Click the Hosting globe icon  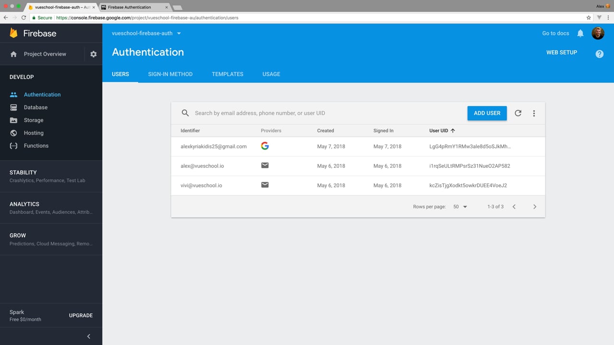click(13, 133)
